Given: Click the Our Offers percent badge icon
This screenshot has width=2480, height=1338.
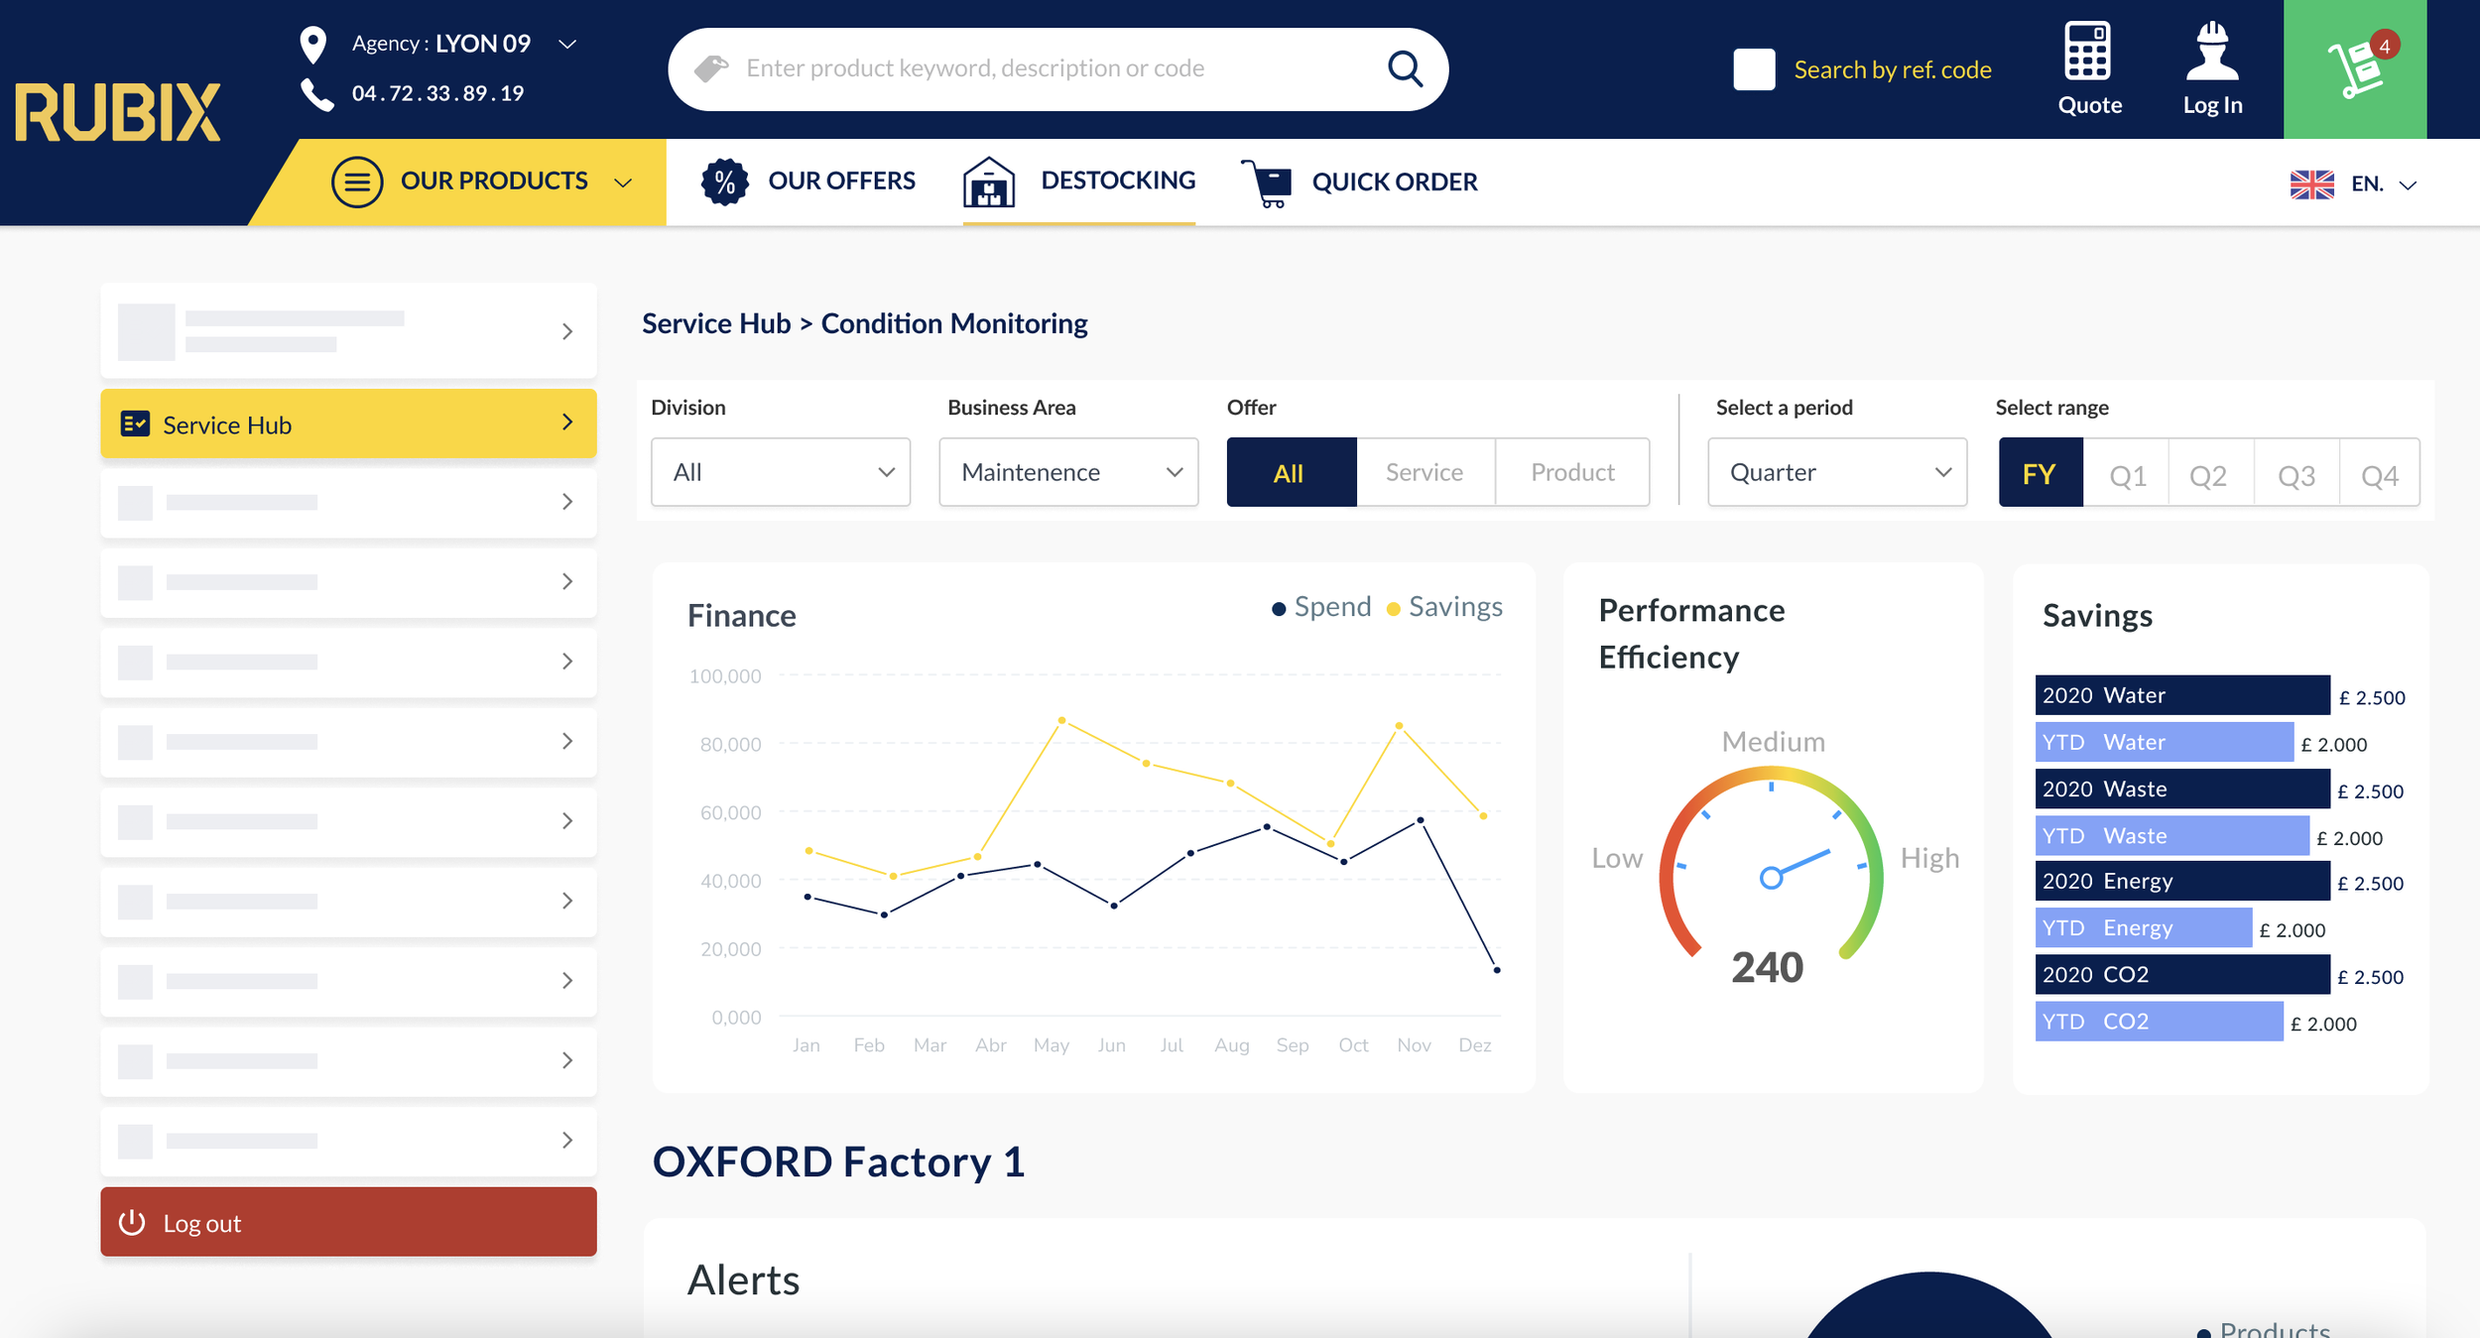Looking at the screenshot, I should 724,182.
